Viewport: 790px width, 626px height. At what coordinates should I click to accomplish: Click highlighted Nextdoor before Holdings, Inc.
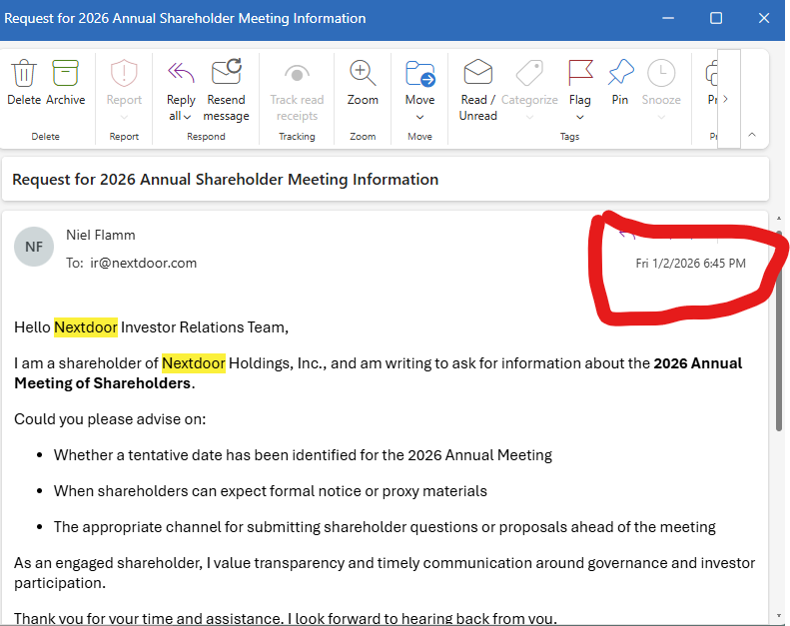[x=194, y=363]
